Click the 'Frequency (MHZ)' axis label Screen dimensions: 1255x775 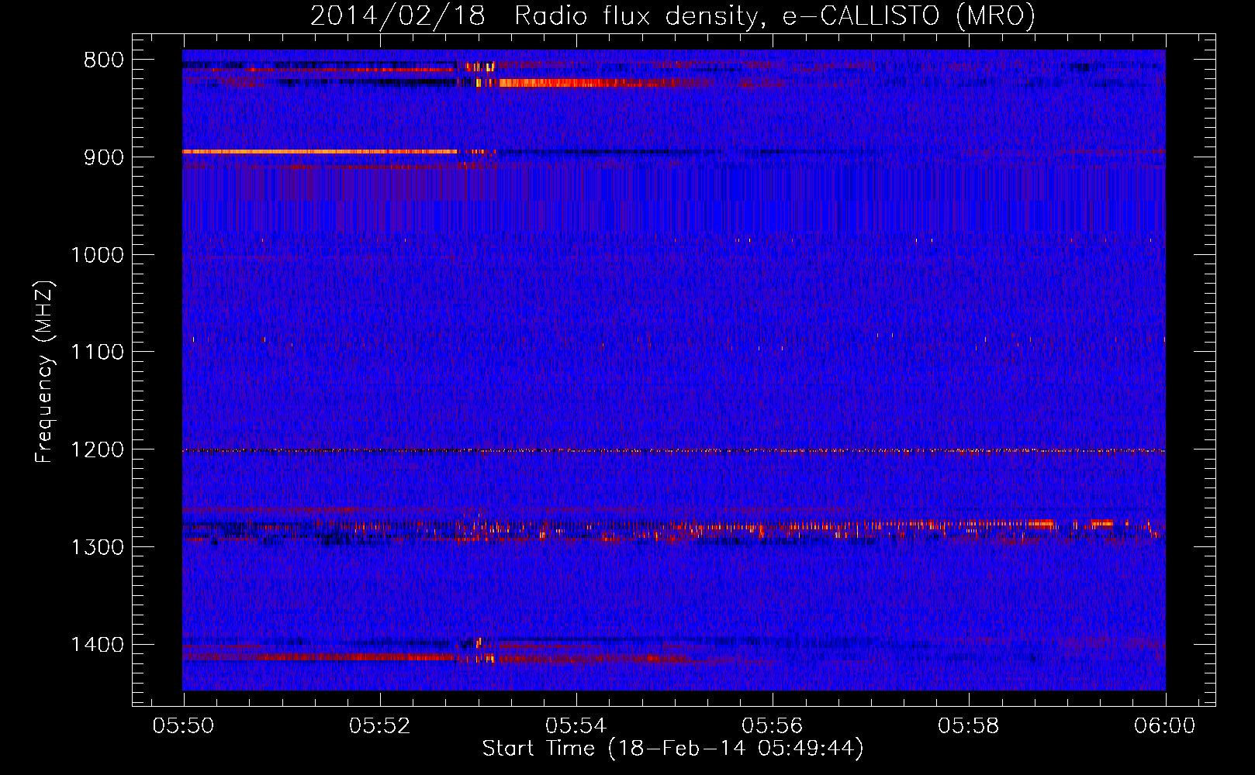tap(43, 372)
